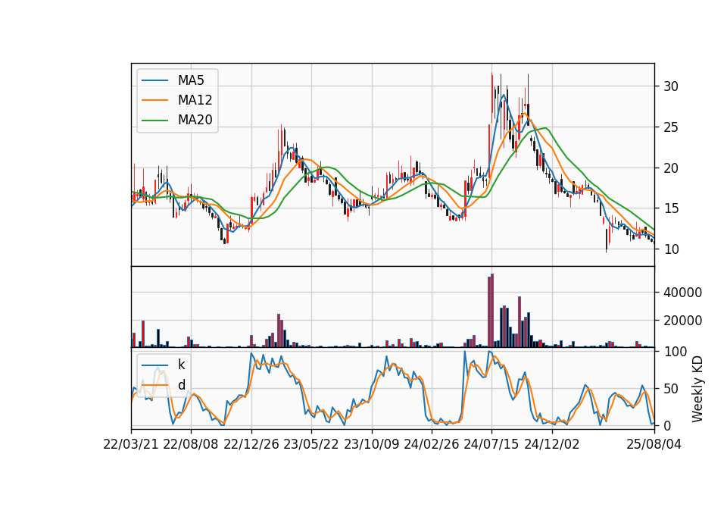Click the volume axis value 20000
The image size is (727, 523).
682,321
